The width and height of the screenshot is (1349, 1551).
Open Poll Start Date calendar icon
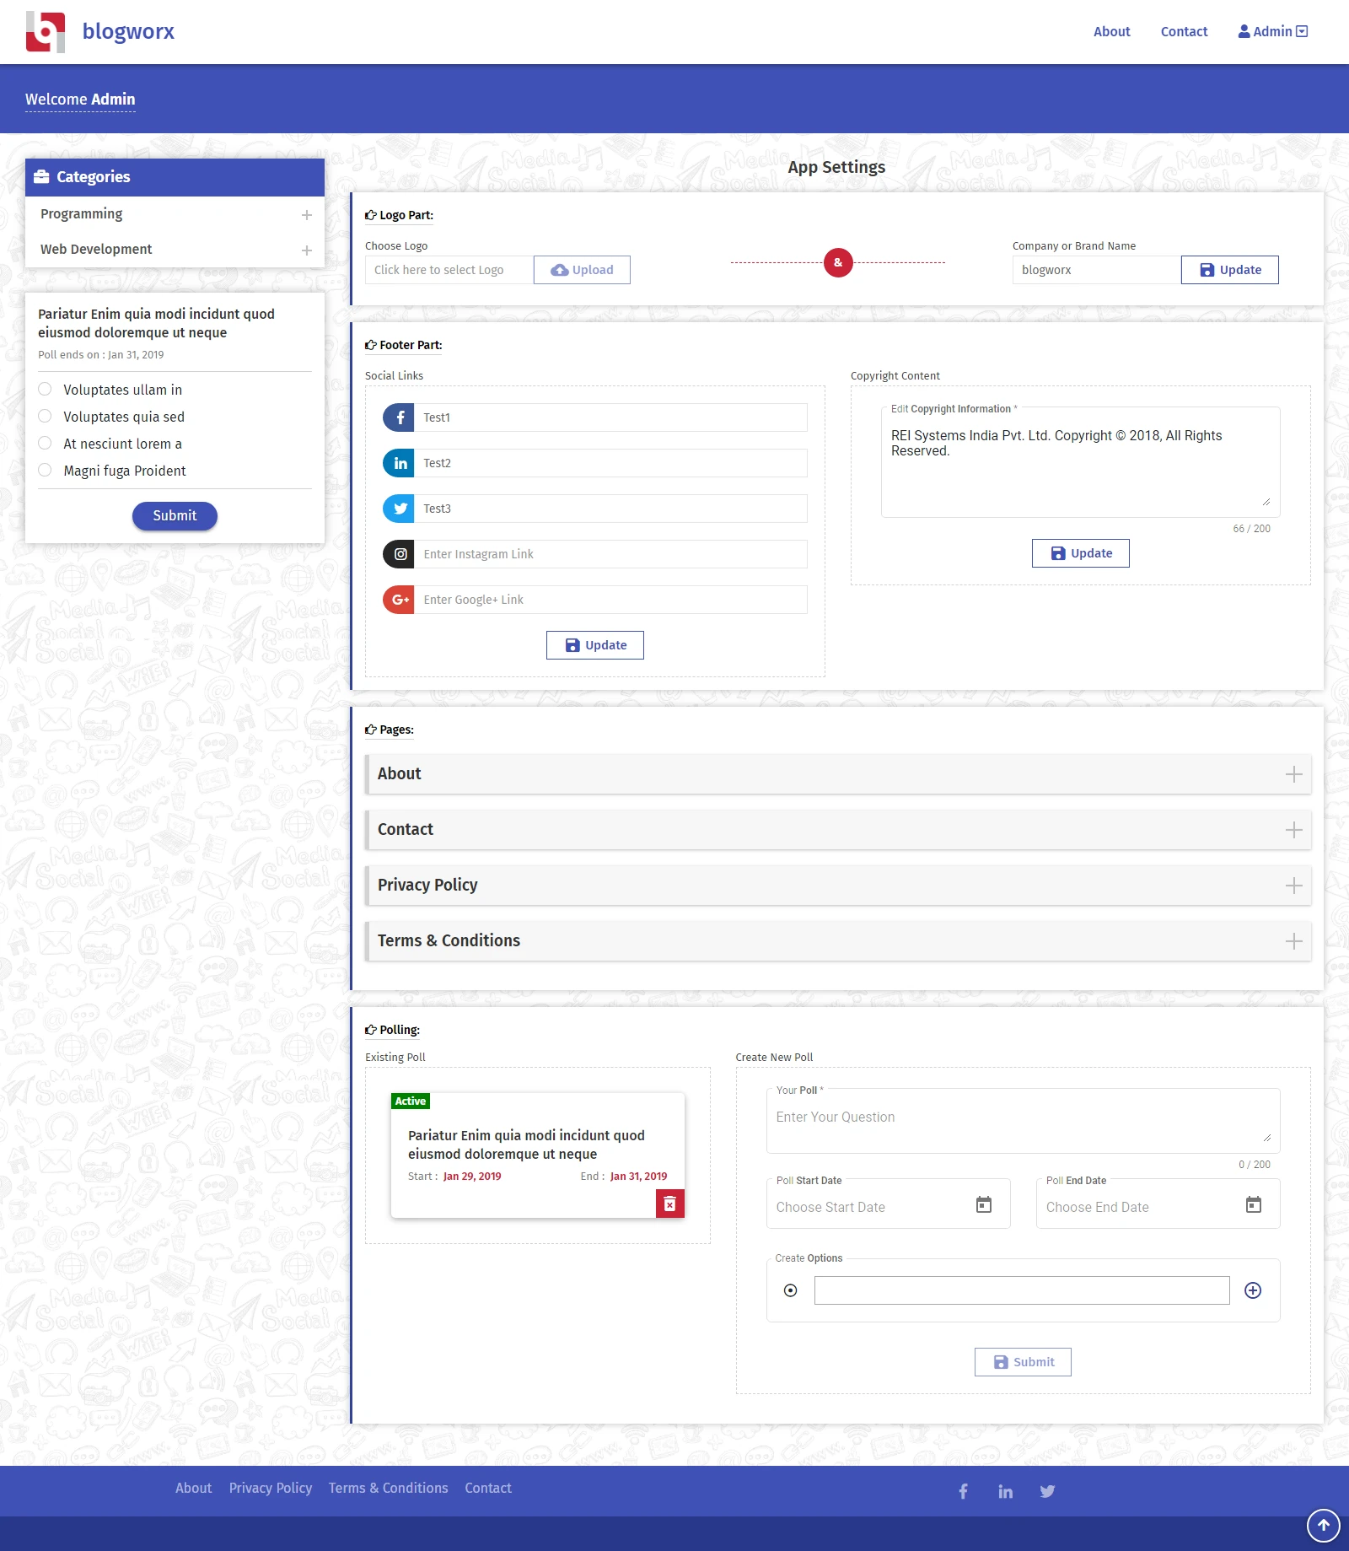(x=984, y=1204)
